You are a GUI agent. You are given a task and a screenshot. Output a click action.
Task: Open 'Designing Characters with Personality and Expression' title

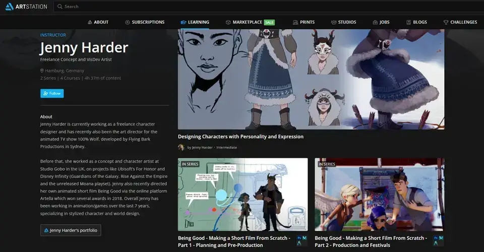(x=241, y=137)
